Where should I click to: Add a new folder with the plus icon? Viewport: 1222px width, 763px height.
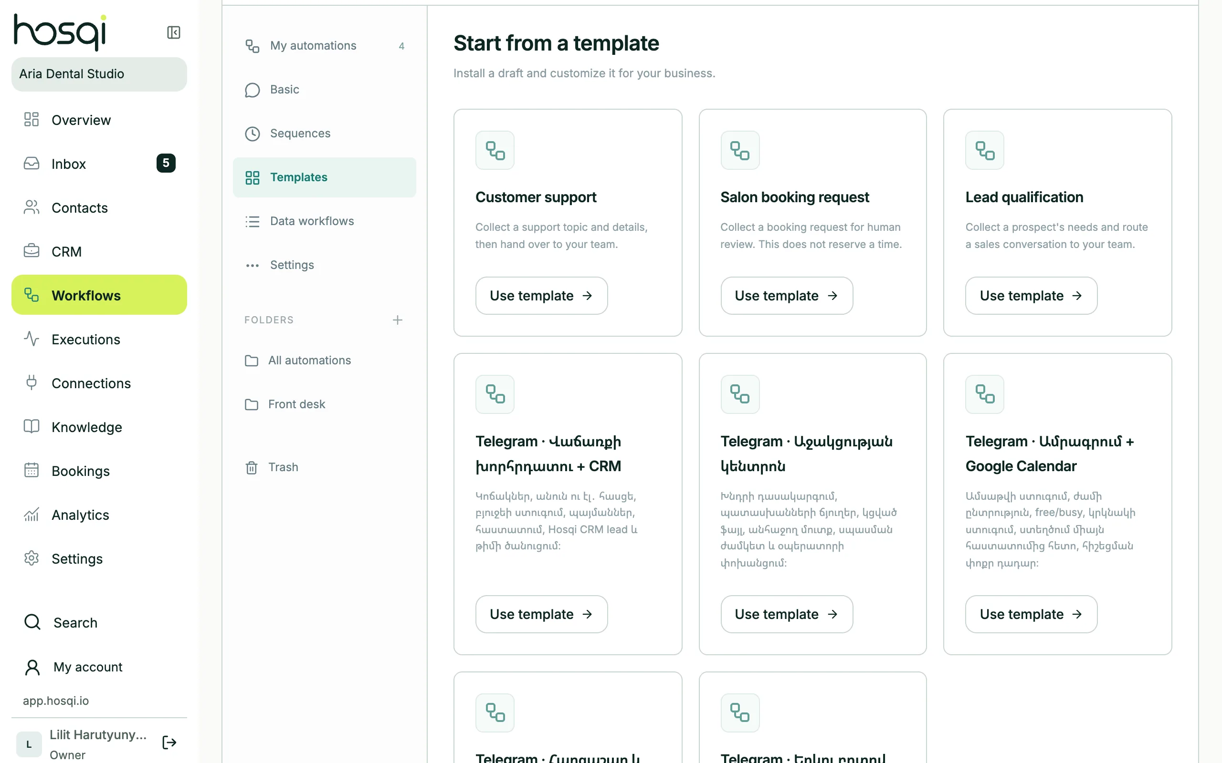click(398, 320)
